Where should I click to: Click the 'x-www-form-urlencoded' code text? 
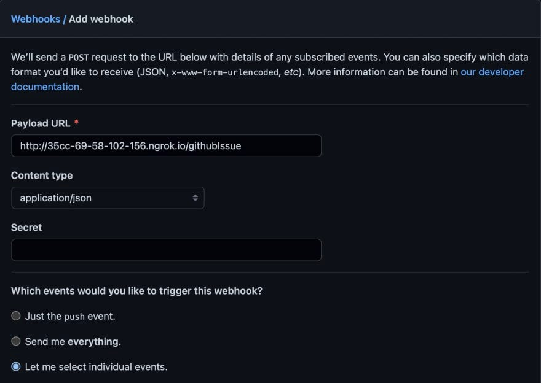coord(225,72)
